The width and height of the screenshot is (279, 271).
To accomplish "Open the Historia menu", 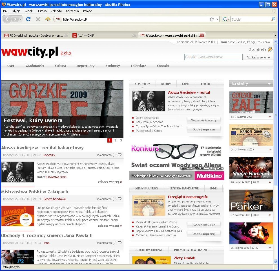I will (x=42, y=11).
